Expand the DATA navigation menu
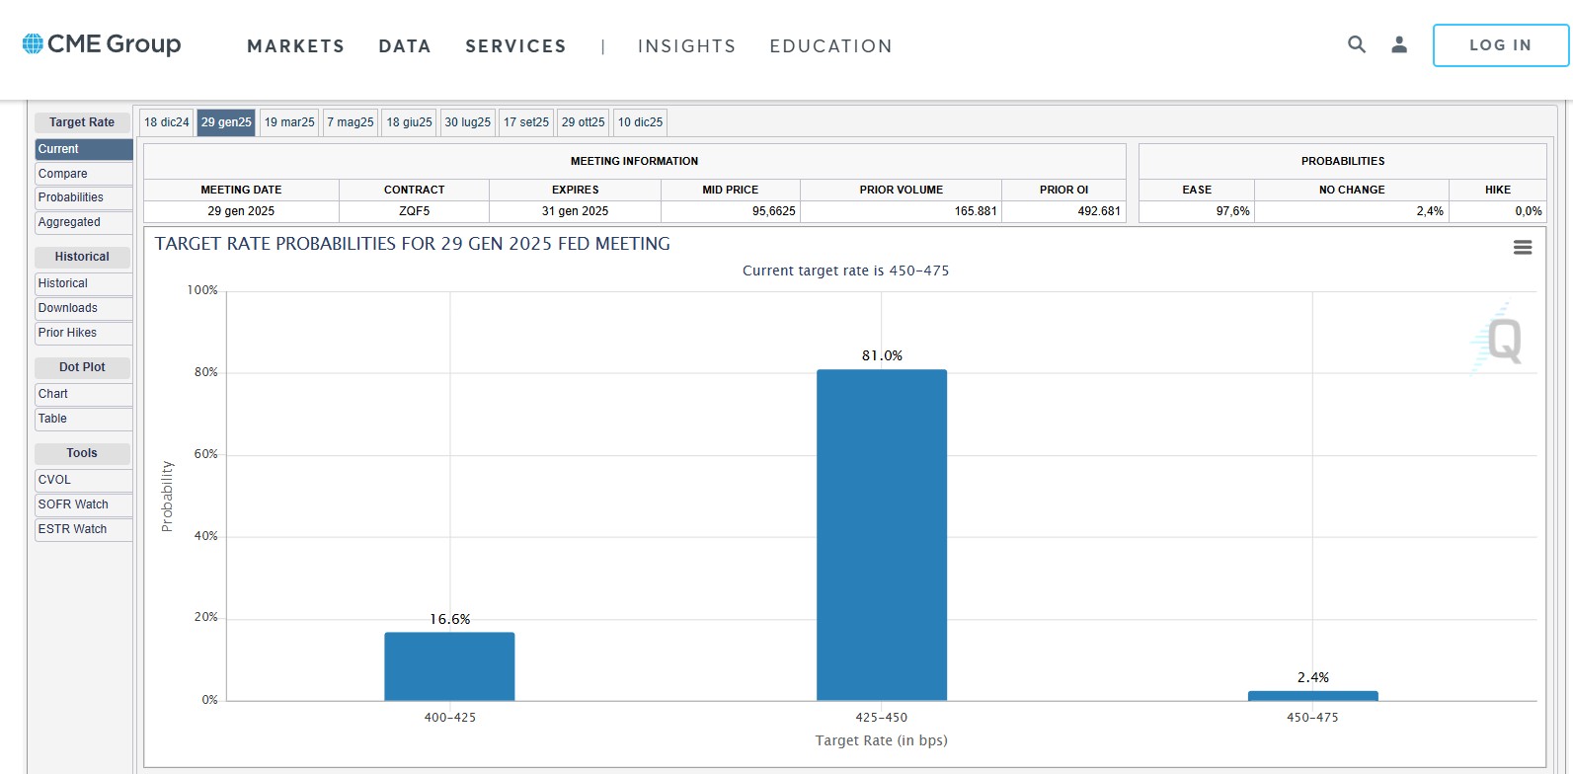Viewport: 1573px width, 774px height. tap(405, 46)
